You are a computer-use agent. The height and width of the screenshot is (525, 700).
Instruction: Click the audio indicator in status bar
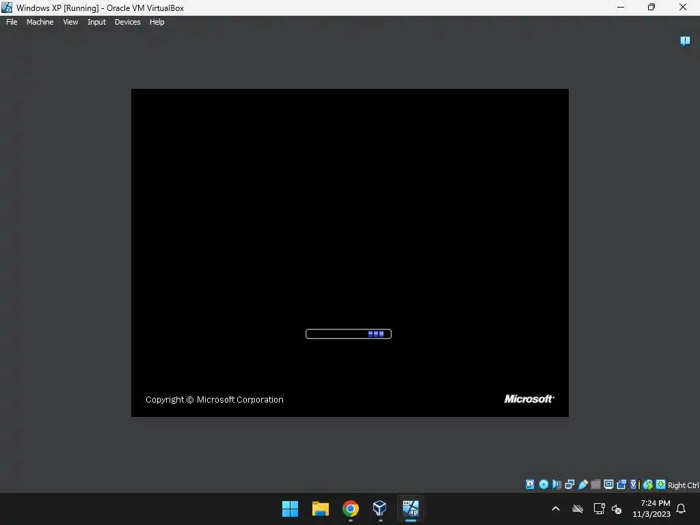[x=556, y=485]
